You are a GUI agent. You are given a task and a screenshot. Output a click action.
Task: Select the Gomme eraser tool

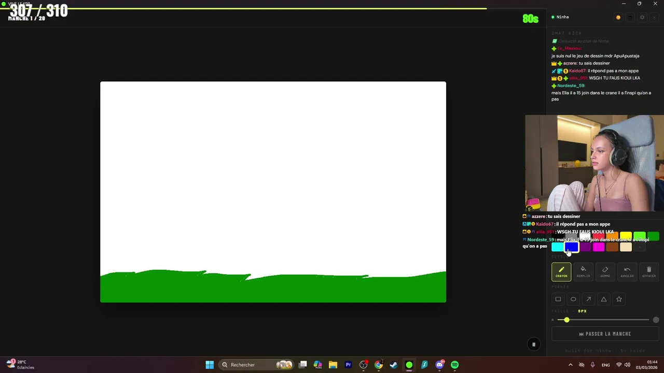click(x=605, y=272)
